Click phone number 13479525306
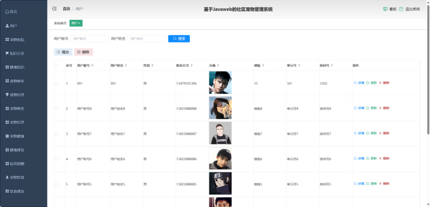Screen dimensions: 430x207 (187, 84)
